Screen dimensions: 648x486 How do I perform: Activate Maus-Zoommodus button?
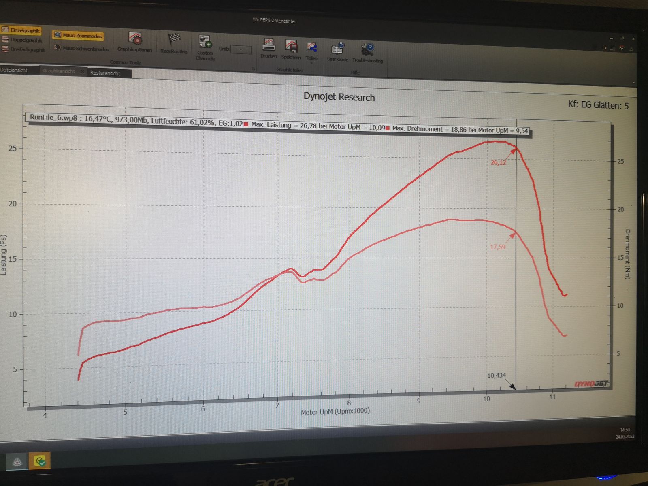[x=78, y=36]
